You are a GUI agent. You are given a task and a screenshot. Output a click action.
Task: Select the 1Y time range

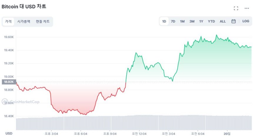tap(201, 21)
